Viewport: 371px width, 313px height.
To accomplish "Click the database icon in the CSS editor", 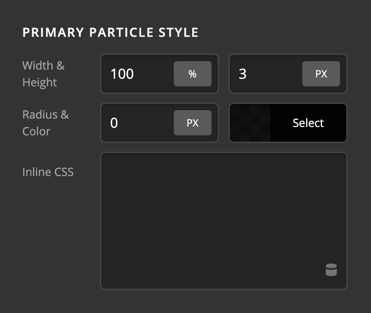I will click(x=331, y=270).
